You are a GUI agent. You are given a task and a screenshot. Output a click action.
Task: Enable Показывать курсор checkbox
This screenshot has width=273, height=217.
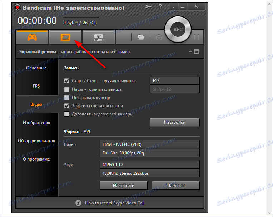66,97
